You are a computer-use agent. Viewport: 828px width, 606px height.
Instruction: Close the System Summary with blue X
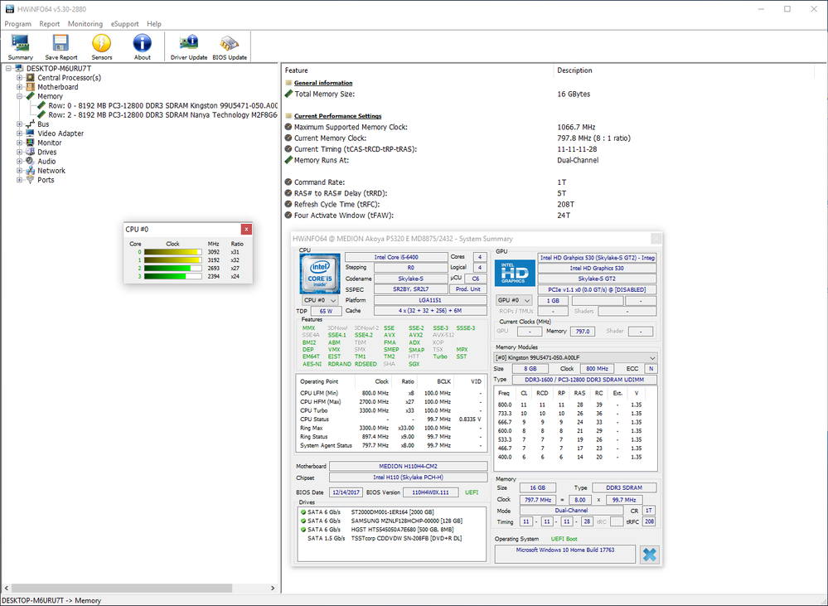(650, 555)
